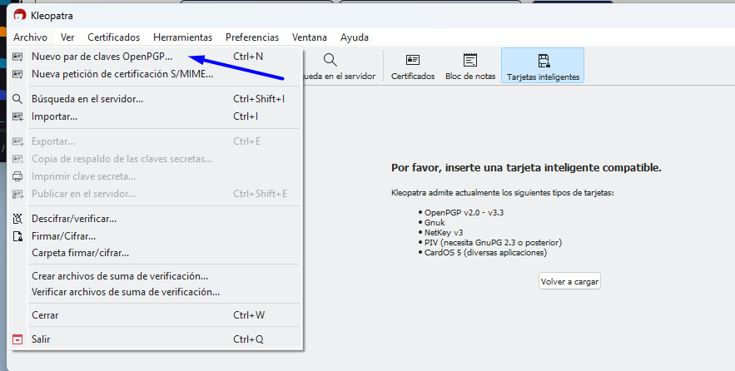This screenshot has width=735, height=371.
Task: Click the Descifrar/verificar icon in menu
Action: 17,219
